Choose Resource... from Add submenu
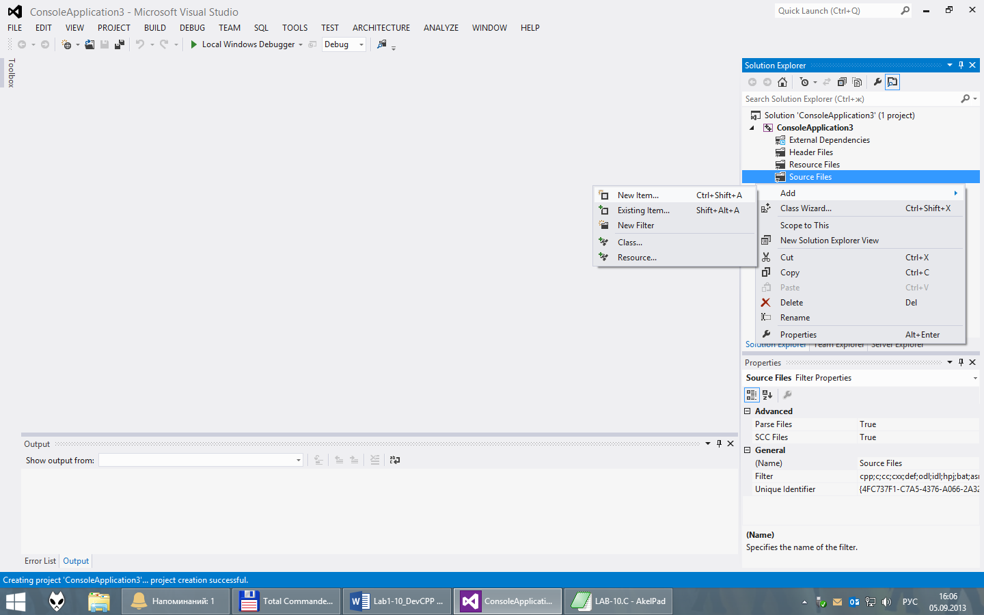984x615 pixels. point(675,258)
